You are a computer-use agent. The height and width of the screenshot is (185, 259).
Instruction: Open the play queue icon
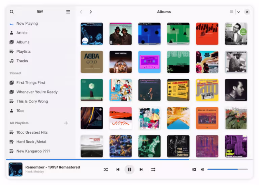pos(194,169)
